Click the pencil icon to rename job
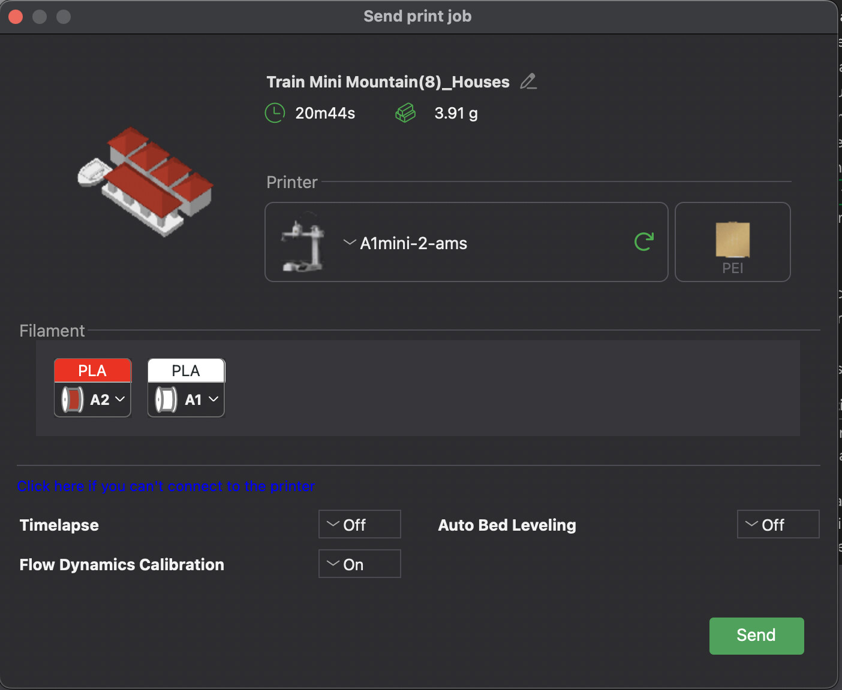The width and height of the screenshot is (842, 690). pyautogui.click(x=528, y=81)
